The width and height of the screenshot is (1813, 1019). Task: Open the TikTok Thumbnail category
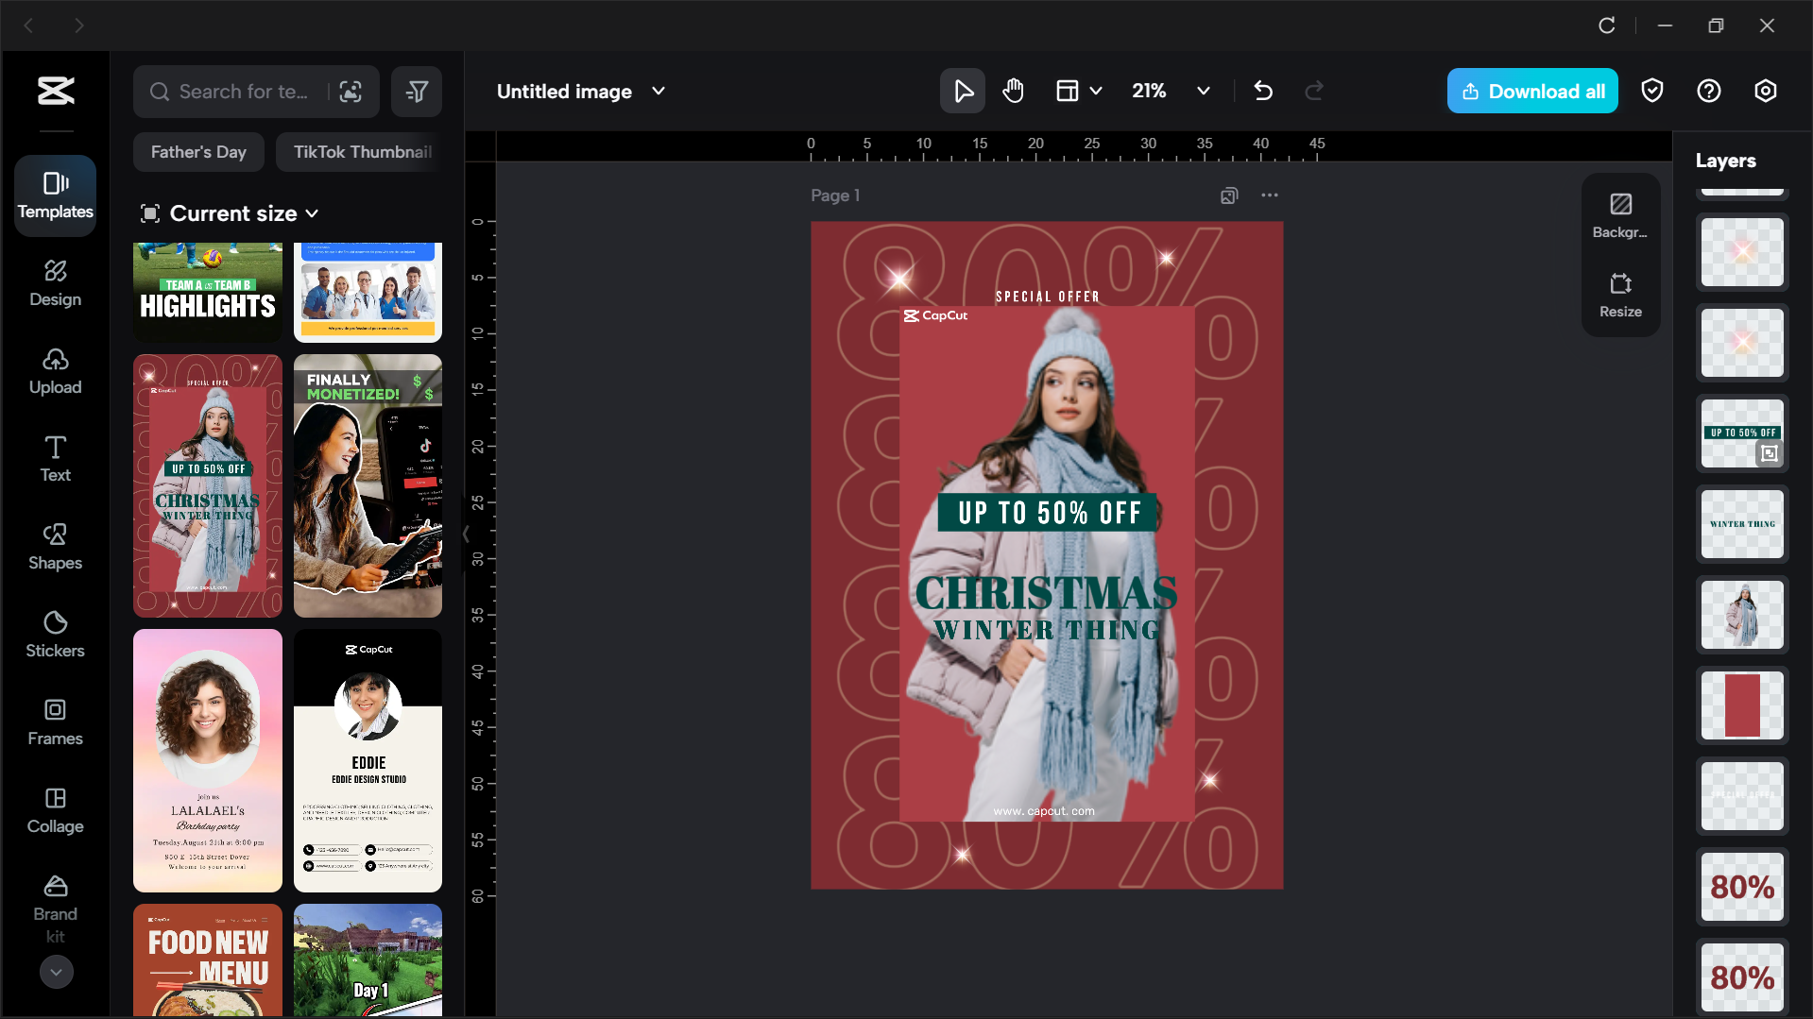pos(362,151)
